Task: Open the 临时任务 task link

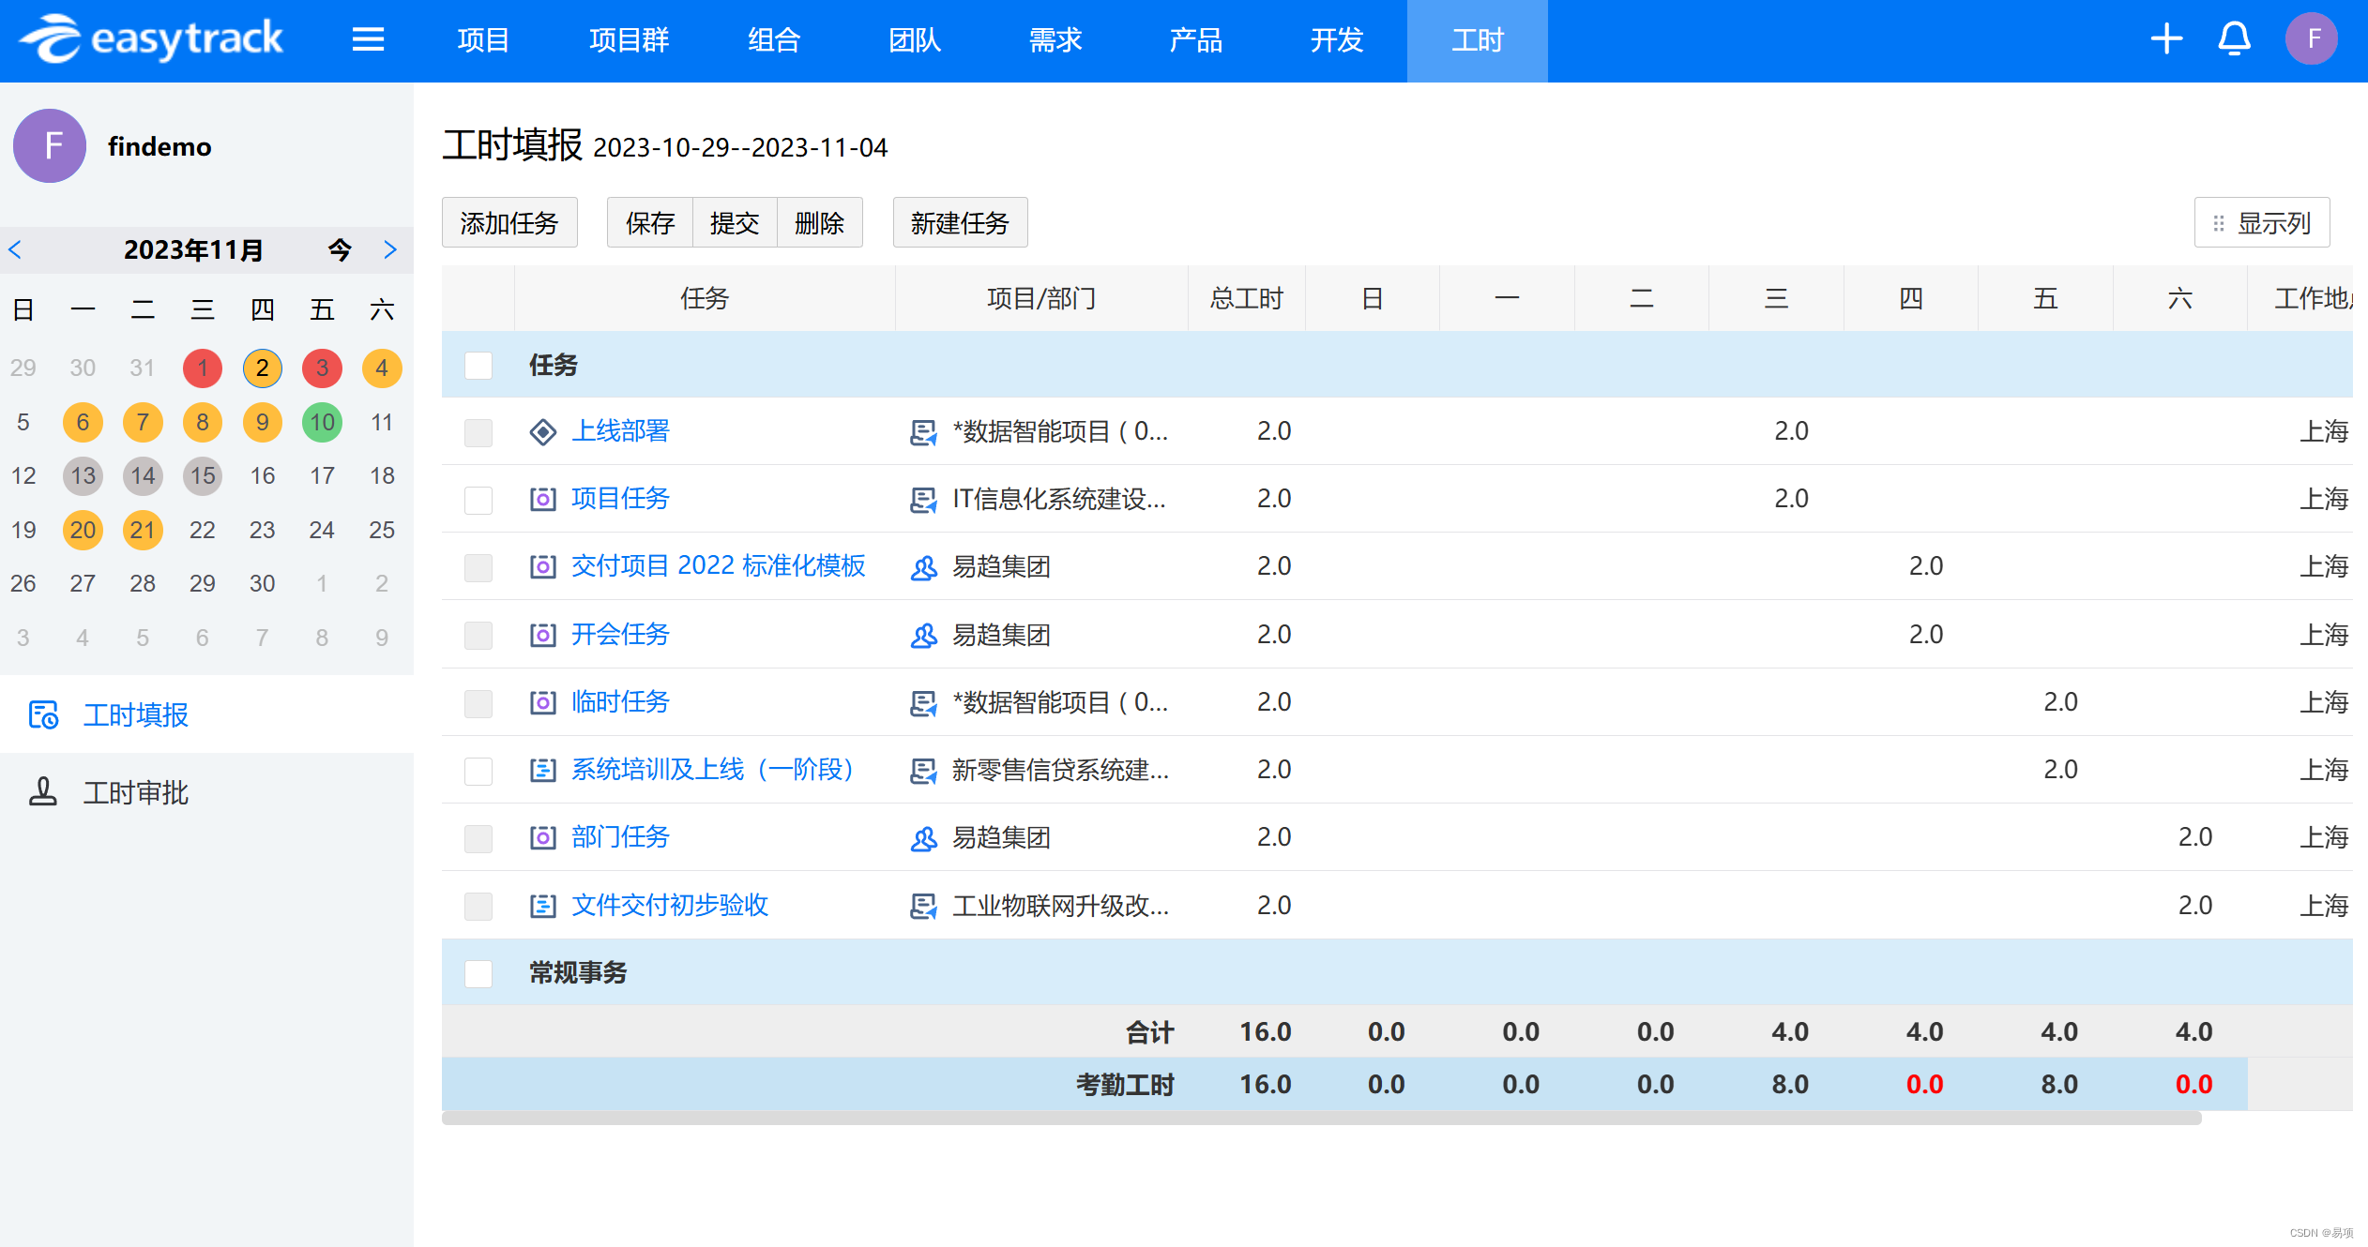Action: point(620,701)
